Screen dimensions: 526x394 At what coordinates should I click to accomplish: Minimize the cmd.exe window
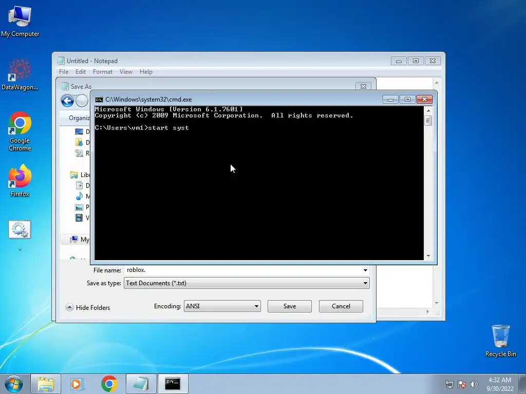[390, 100]
